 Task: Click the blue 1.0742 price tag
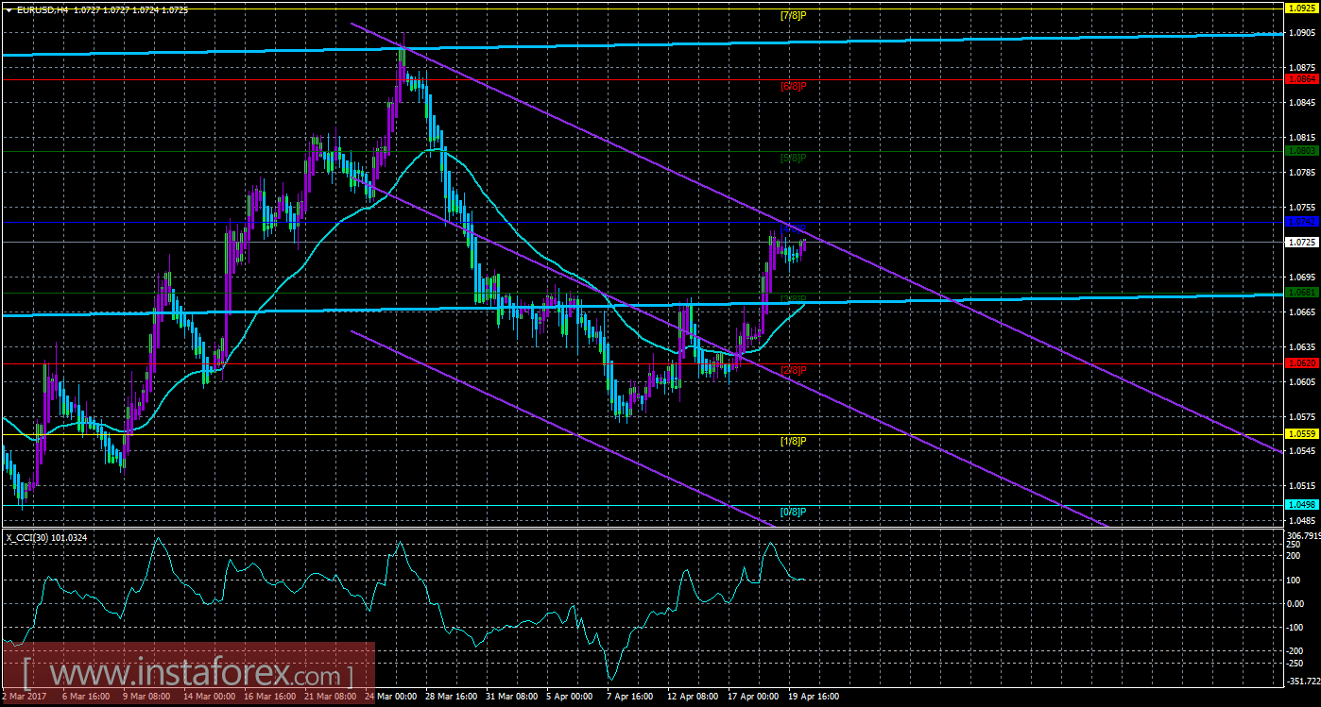[x=1301, y=221]
